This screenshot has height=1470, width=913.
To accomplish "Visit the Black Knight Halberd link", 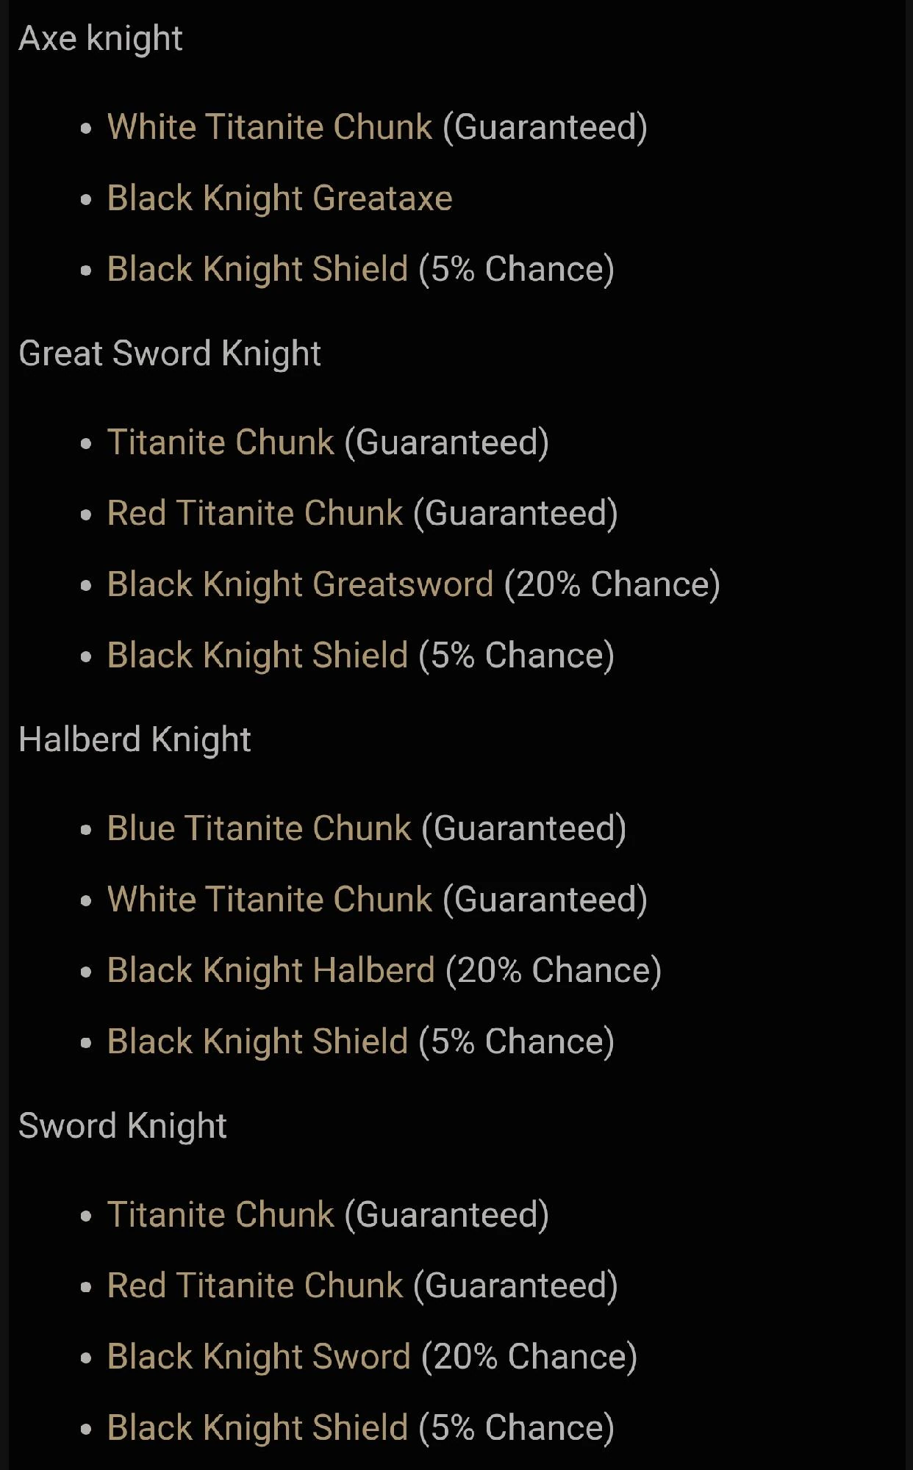I will coord(271,970).
